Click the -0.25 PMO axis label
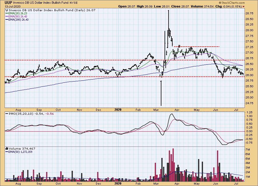Screen dimensions: 258x186 tap(249, 135)
